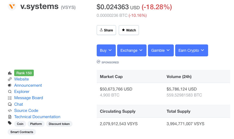Screen dimensions: 234x139
Task: Open the Earn Crypto dropdown
Action: 192,50
